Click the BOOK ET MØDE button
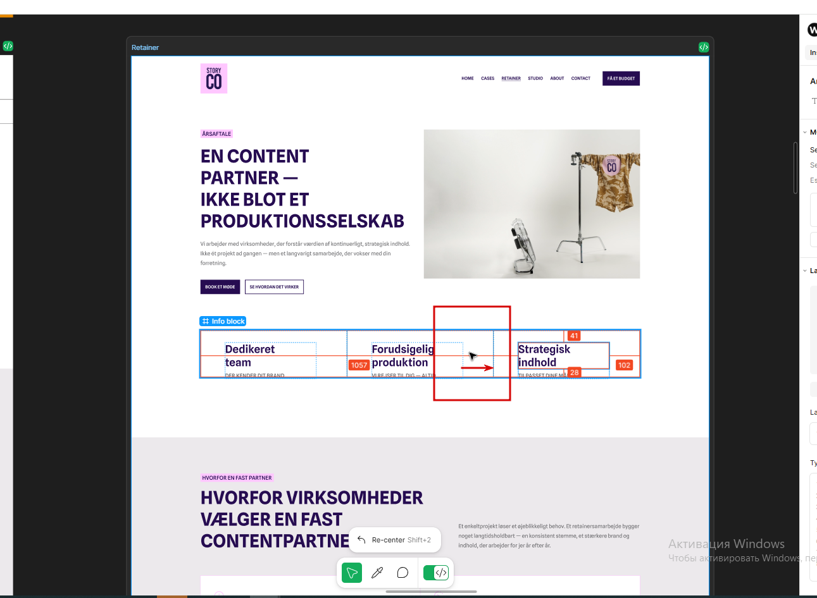This screenshot has height=598, width=817. coord(220,287)
